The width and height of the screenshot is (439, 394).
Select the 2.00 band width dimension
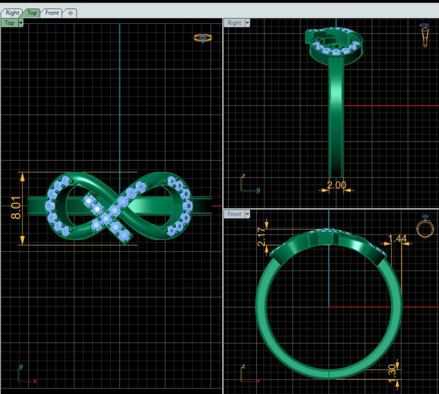pyautogui.click(x=336, y=185)
